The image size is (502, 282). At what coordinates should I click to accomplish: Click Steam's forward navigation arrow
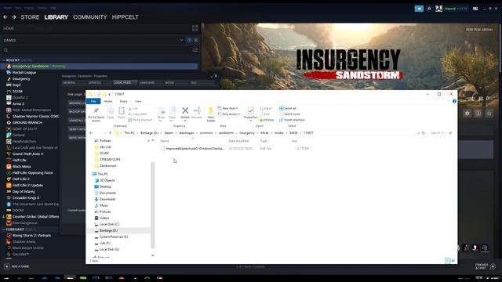point(14,17)
